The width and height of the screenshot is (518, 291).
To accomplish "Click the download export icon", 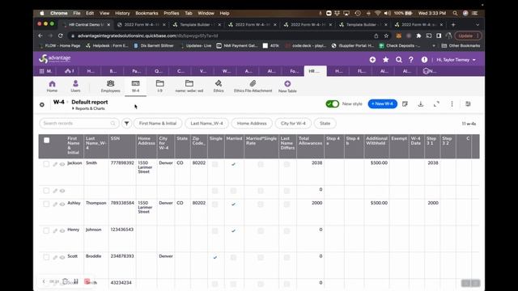I will 421,104.
